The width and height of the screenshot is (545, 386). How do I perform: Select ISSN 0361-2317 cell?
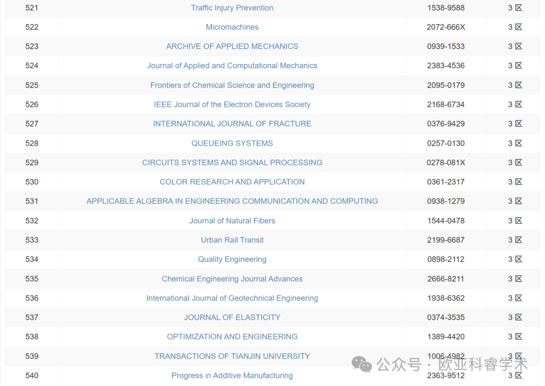tap(446, 182)
